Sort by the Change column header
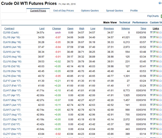This screenshot has width=162, height=138. (x=56, y=28)
